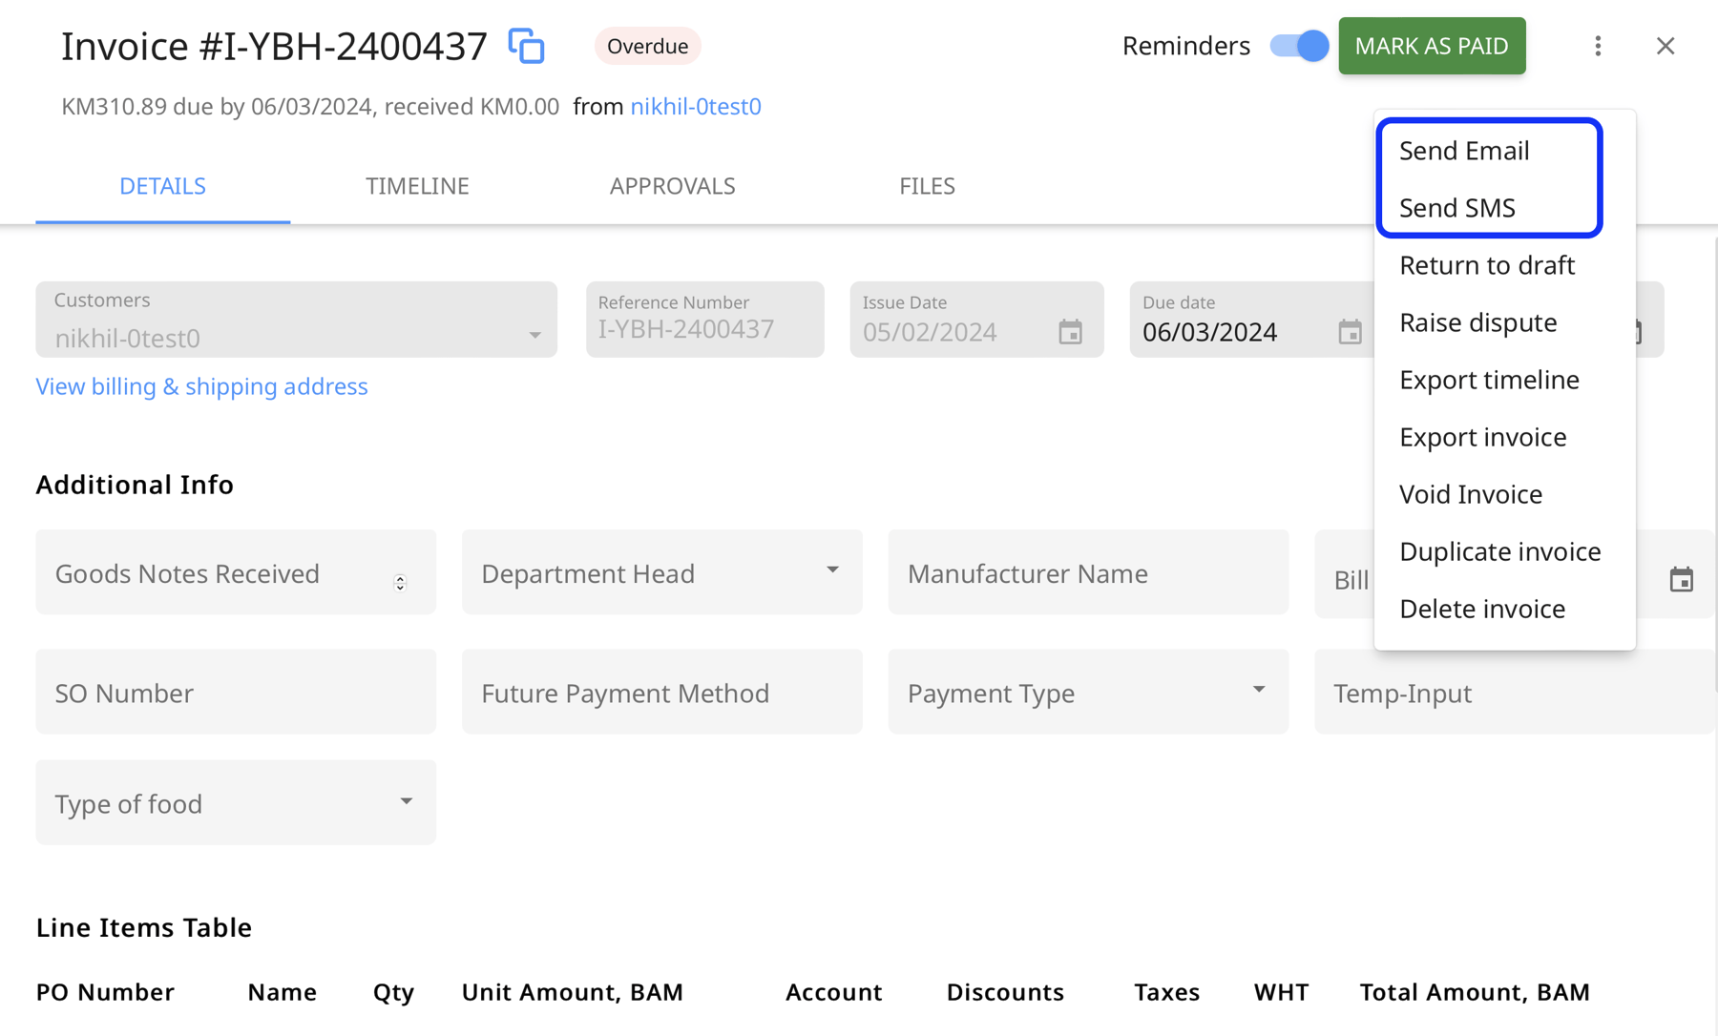Click the Overdue status badge

coord(647,45)
